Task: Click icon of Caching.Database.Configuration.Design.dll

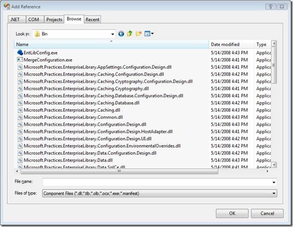Action: click(20, 96)
